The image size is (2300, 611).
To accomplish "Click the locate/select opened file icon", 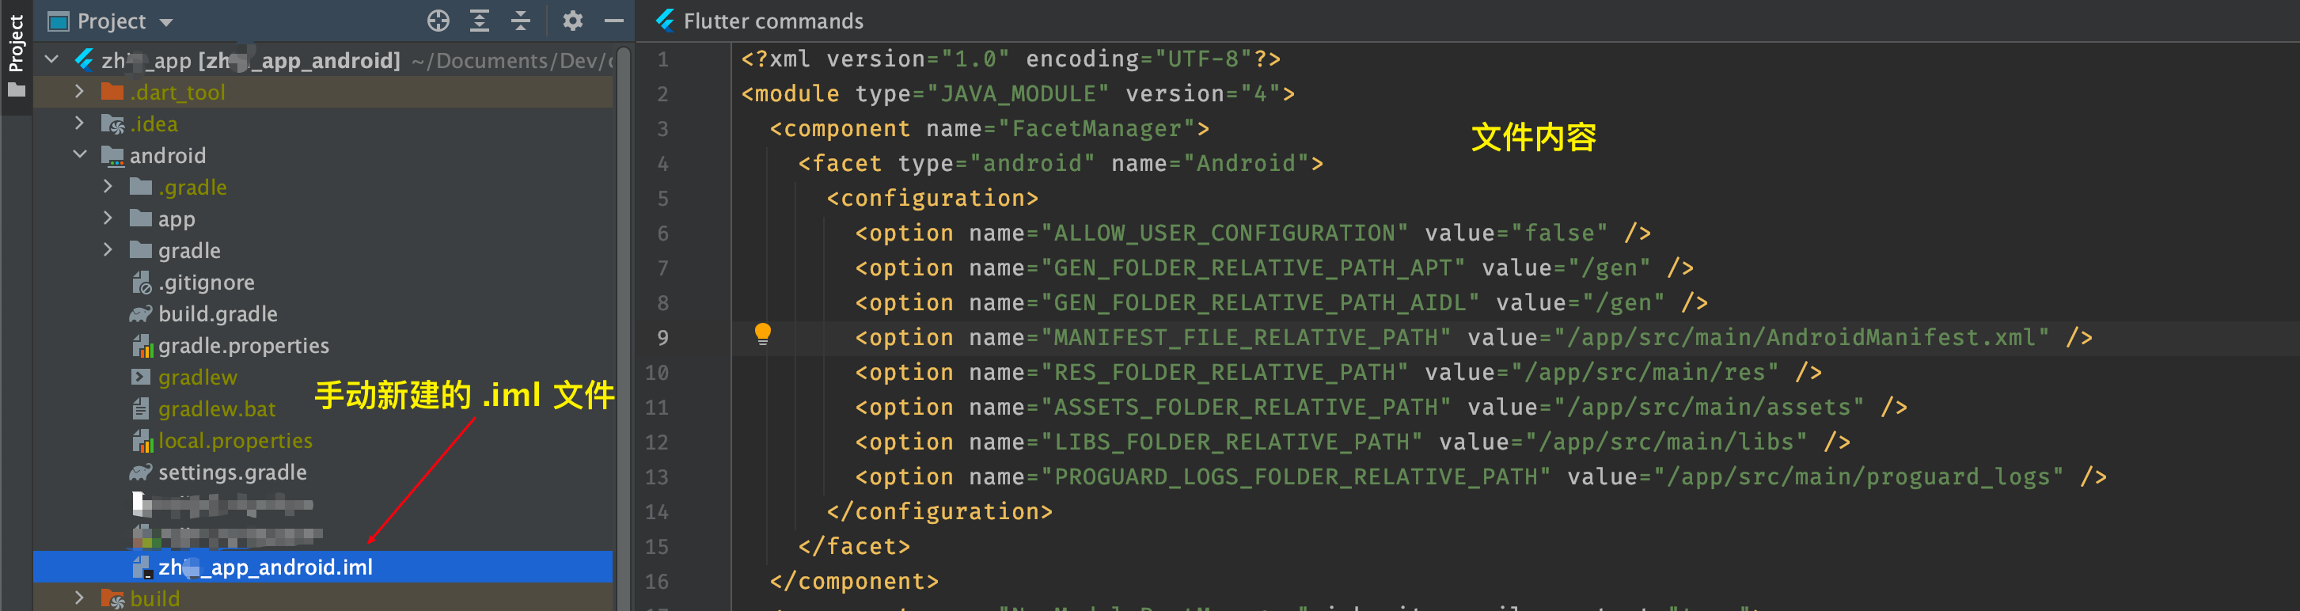I will (438, 21).
